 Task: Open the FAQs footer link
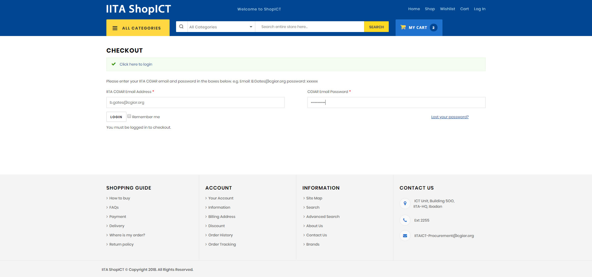(114, 207)
